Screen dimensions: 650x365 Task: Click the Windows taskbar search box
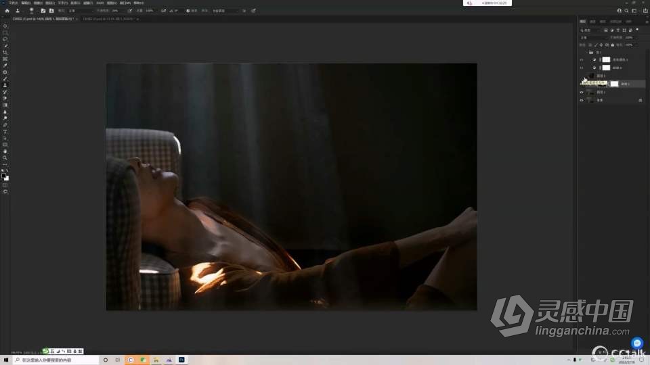(56, 360)
